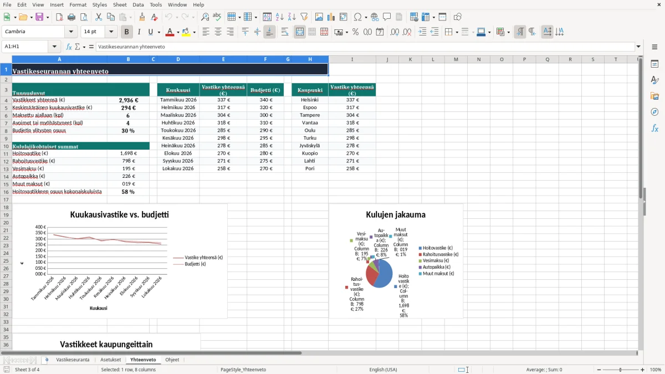Image resolution: width=665 pixels, height=374 pixels.
Task: Open the Data menu
Action: [138, 4]
